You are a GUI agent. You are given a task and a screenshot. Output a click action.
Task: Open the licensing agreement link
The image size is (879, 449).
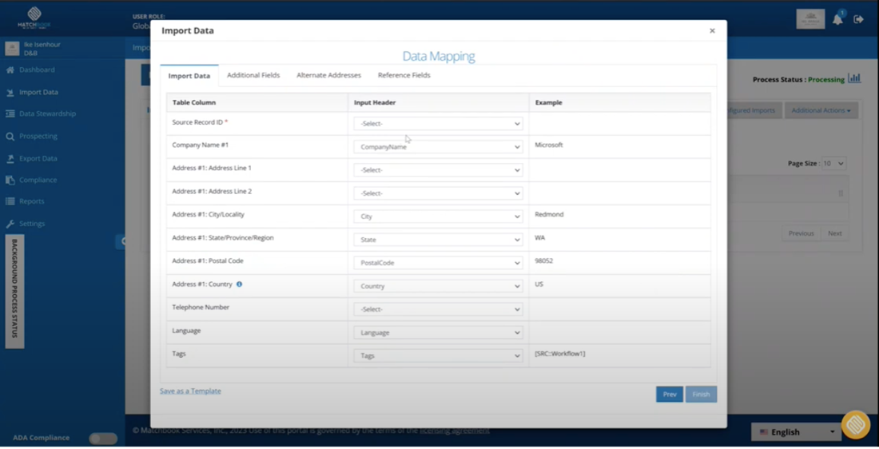[x=455, y=431]
